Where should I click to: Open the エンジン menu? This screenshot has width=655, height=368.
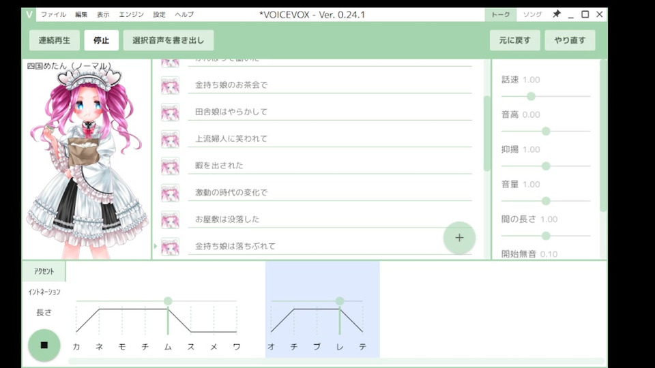pos(131,14)
